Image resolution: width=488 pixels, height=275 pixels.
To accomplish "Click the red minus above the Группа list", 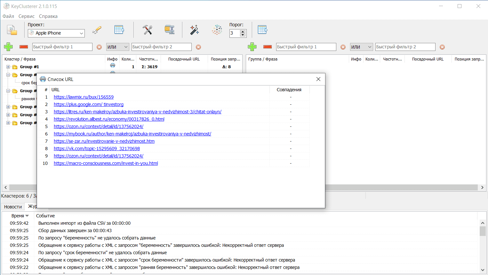I will (x=268, y=47).
